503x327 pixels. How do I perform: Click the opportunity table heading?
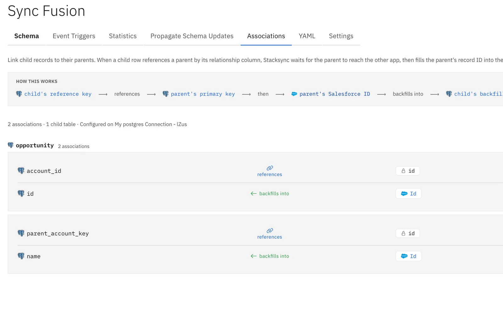[35, 145]
